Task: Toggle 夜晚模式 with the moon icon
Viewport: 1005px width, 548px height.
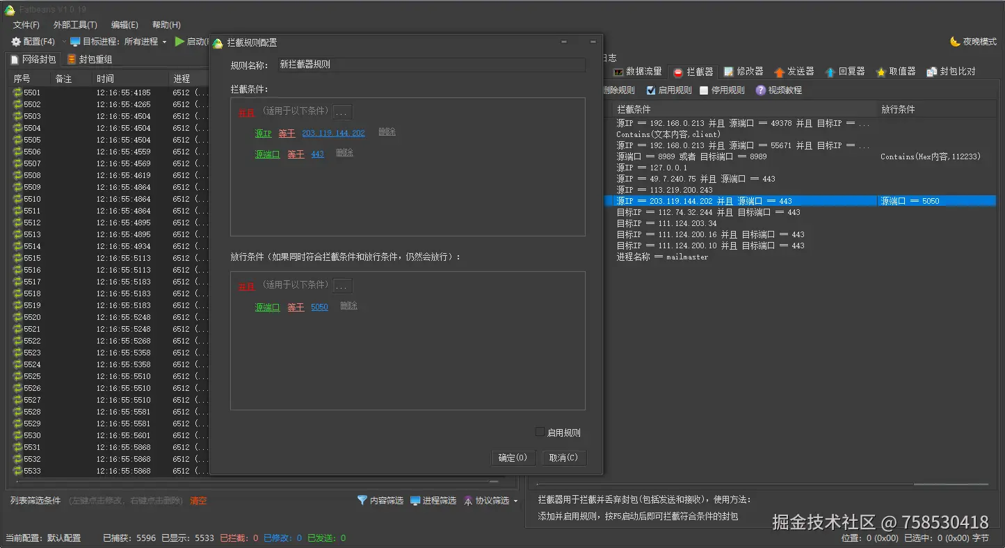Action: coord(956,42)
